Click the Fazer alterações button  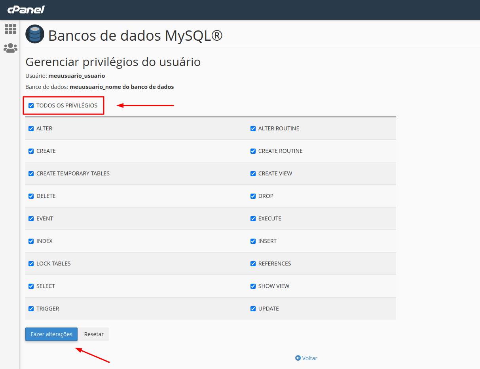[51, 334]
